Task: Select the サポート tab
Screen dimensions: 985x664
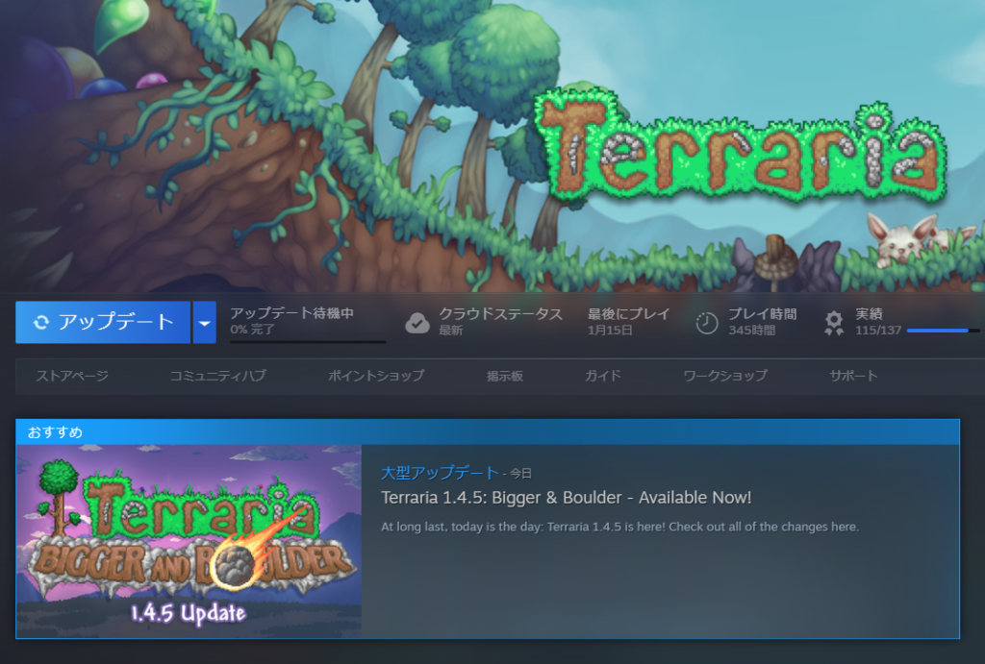Action: click(x=853, y=376)
